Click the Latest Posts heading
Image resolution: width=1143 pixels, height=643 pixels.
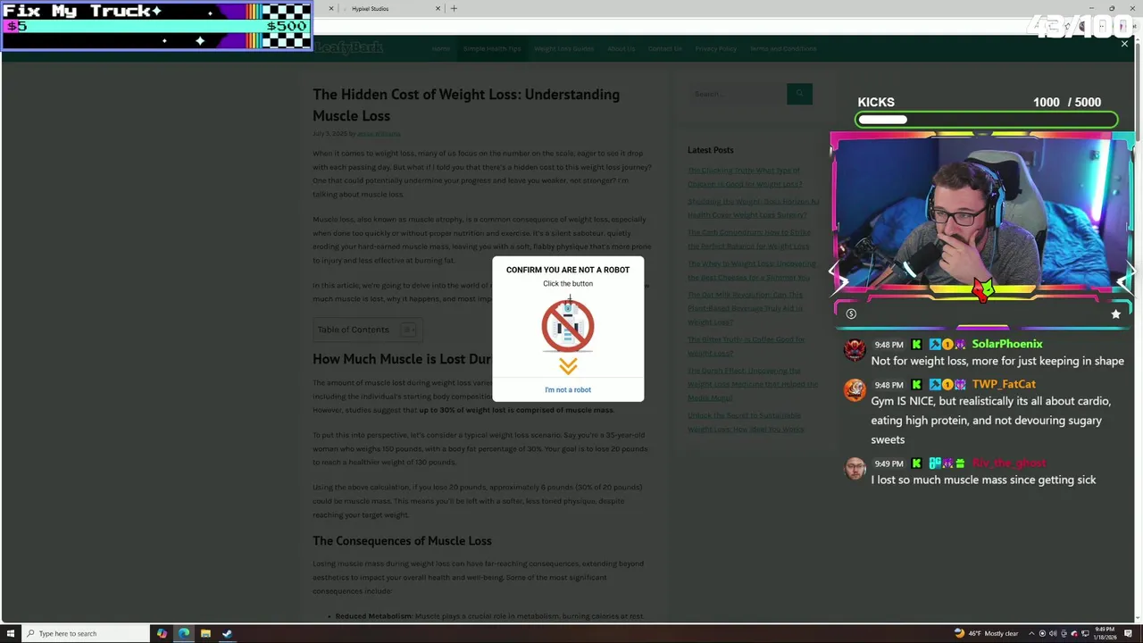(710, 150)
